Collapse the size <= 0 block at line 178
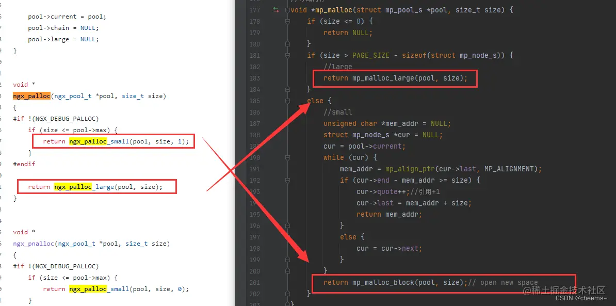Screen dimensions: 616x306 (287, 21)
